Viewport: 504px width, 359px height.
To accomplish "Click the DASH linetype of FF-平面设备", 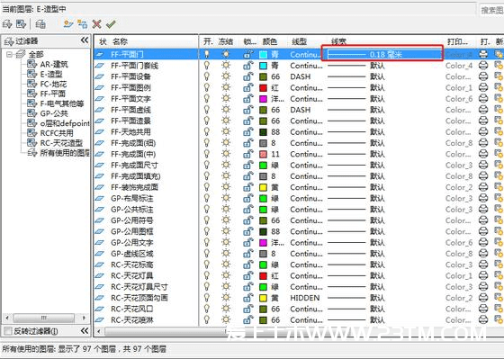I will (x=301, y=76).
